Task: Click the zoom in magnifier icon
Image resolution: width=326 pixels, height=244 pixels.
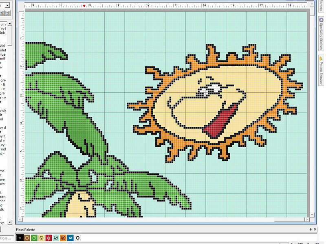Action: [x=2, y=13]
